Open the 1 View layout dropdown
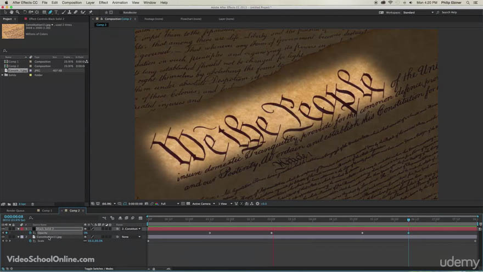Viewport: 483px width, 272px height. (225, 204)
